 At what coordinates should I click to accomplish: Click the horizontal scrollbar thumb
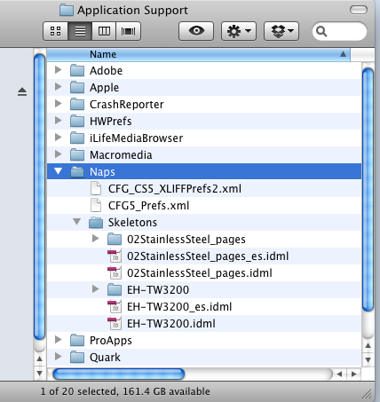[x=119, y=374]
